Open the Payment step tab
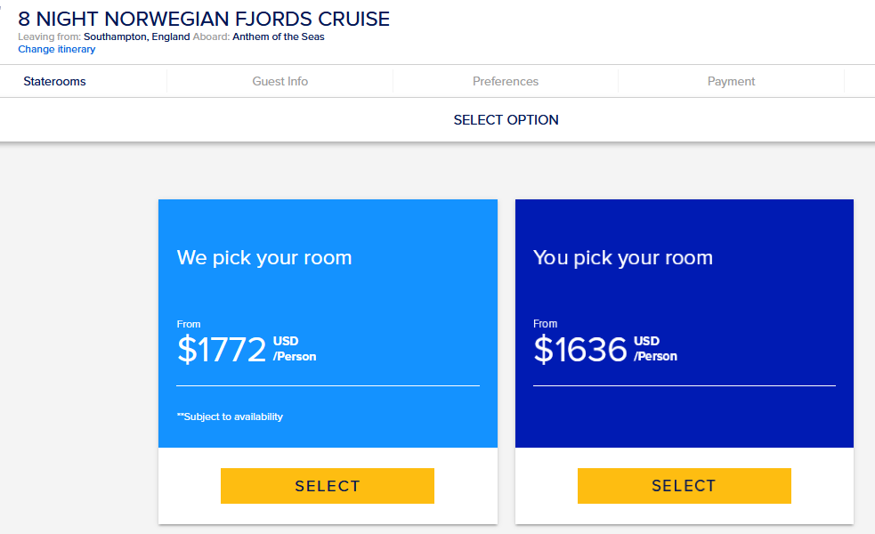 point(731,82)
